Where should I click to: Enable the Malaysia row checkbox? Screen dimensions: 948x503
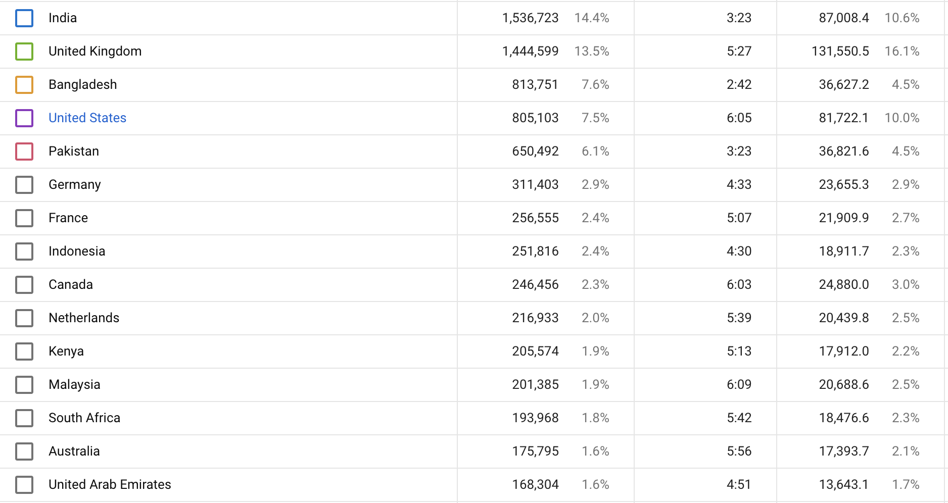coord(24,385)
